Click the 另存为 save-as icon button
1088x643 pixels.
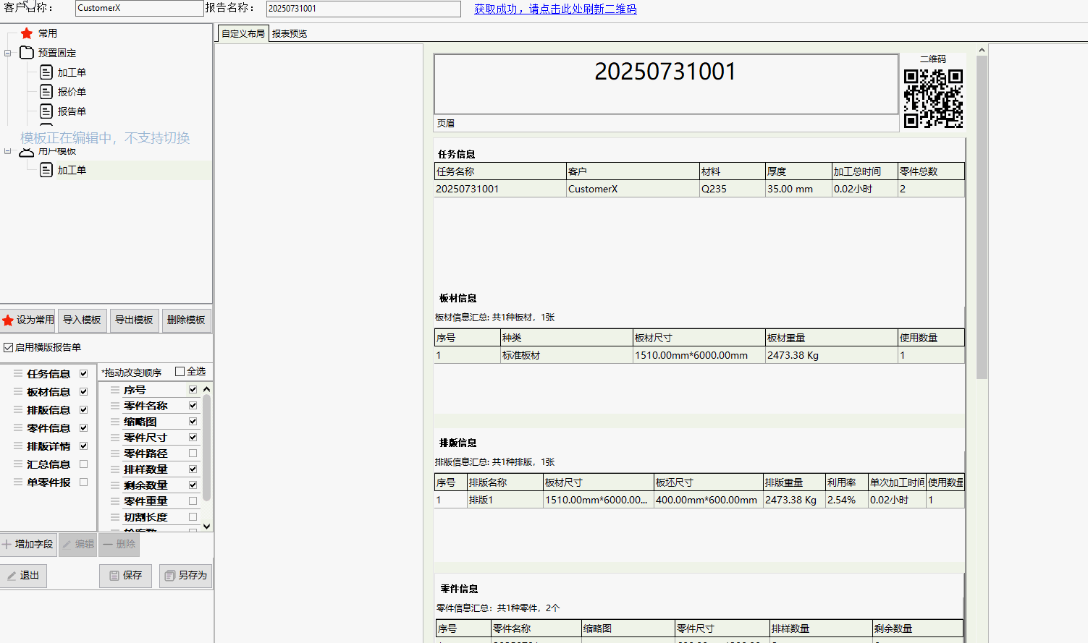tap(186, 576)
